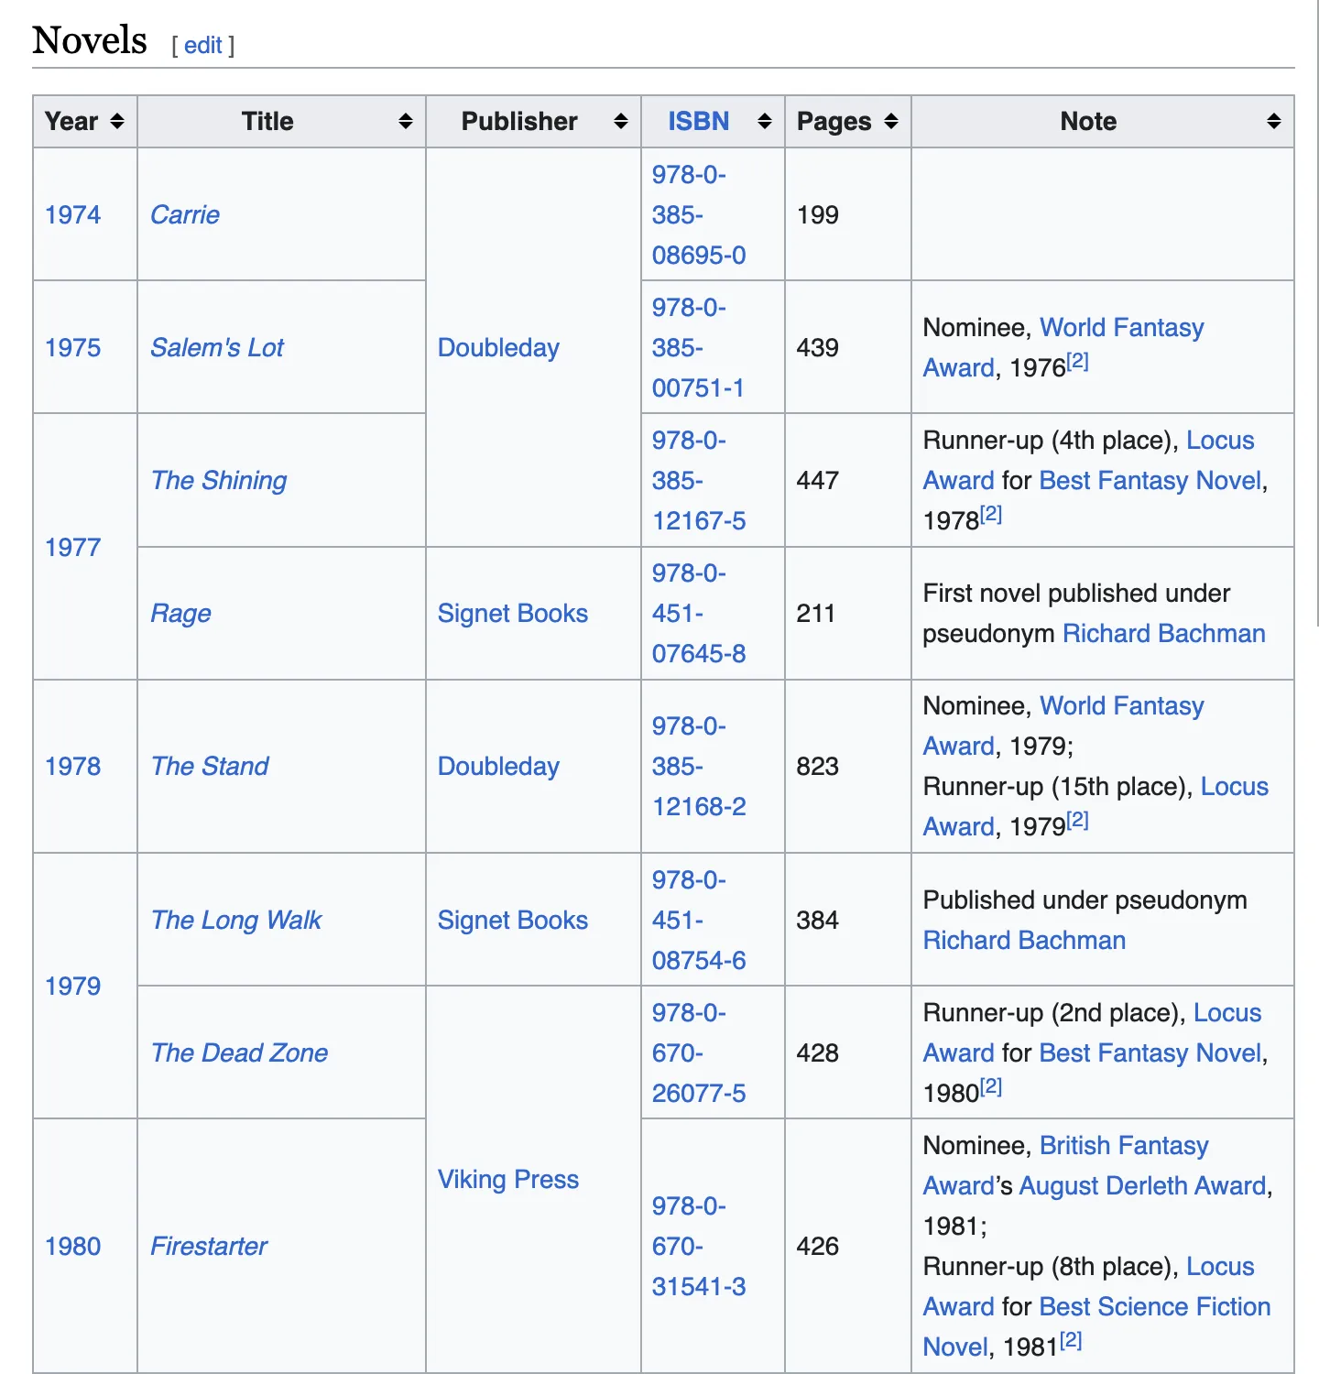Open Best Fantasy Novel link in The Shining row
This screenshot has height=1374, width=1319.
click(1150, 480)
